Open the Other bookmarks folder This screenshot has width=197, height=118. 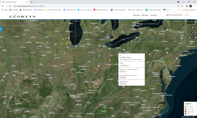[188, 10]
